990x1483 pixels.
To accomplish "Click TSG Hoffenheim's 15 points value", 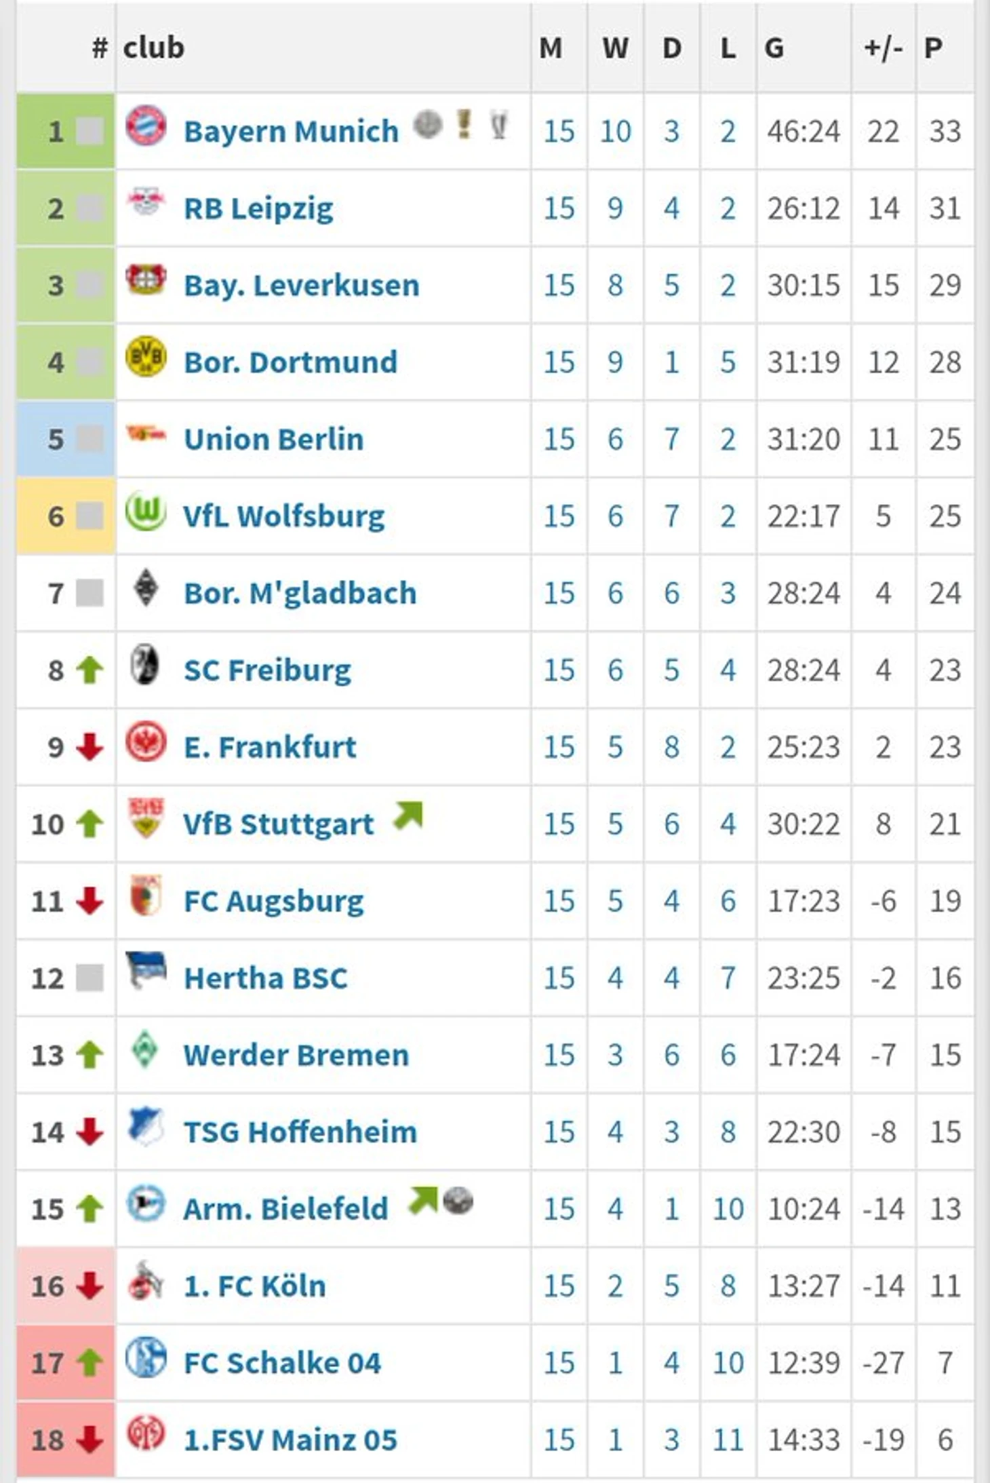I will click(x=945, y=1132).
